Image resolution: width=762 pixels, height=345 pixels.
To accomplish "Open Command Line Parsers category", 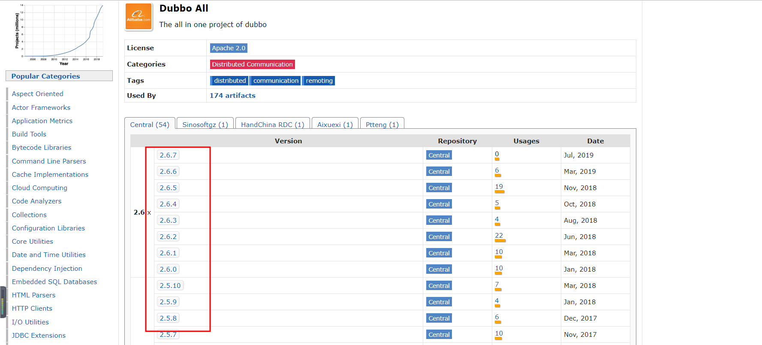I will (49, 161).
